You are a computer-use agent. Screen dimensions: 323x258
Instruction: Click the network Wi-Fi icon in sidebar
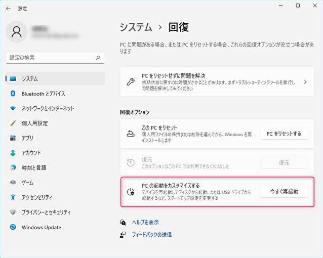(13, 108)
